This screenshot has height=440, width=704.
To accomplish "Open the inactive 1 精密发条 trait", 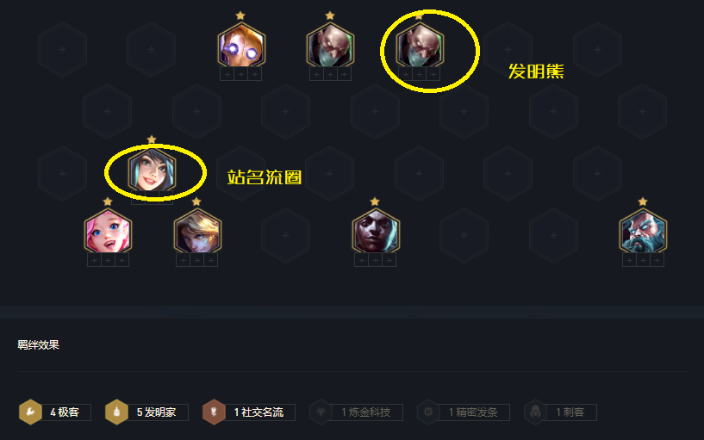I will coord(464,412).
